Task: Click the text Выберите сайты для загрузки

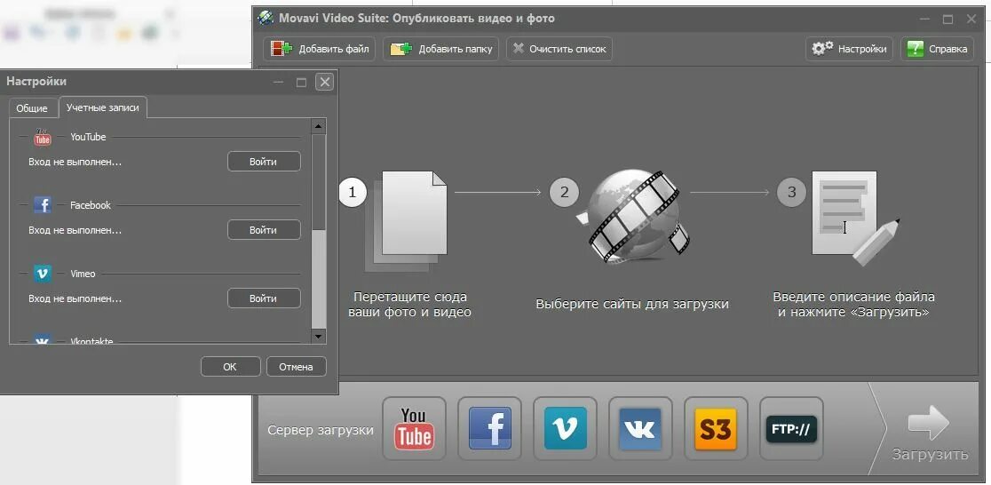Action: click(632, 304)
